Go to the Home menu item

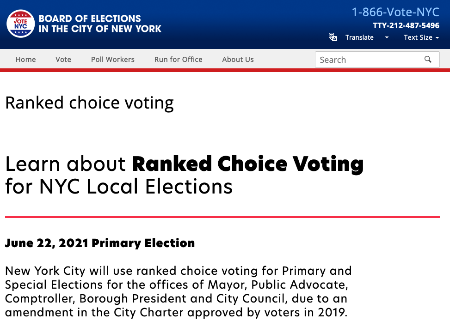25,59
